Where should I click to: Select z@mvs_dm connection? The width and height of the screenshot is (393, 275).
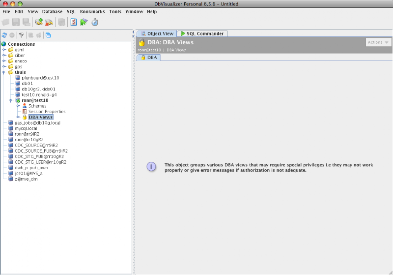26,179
